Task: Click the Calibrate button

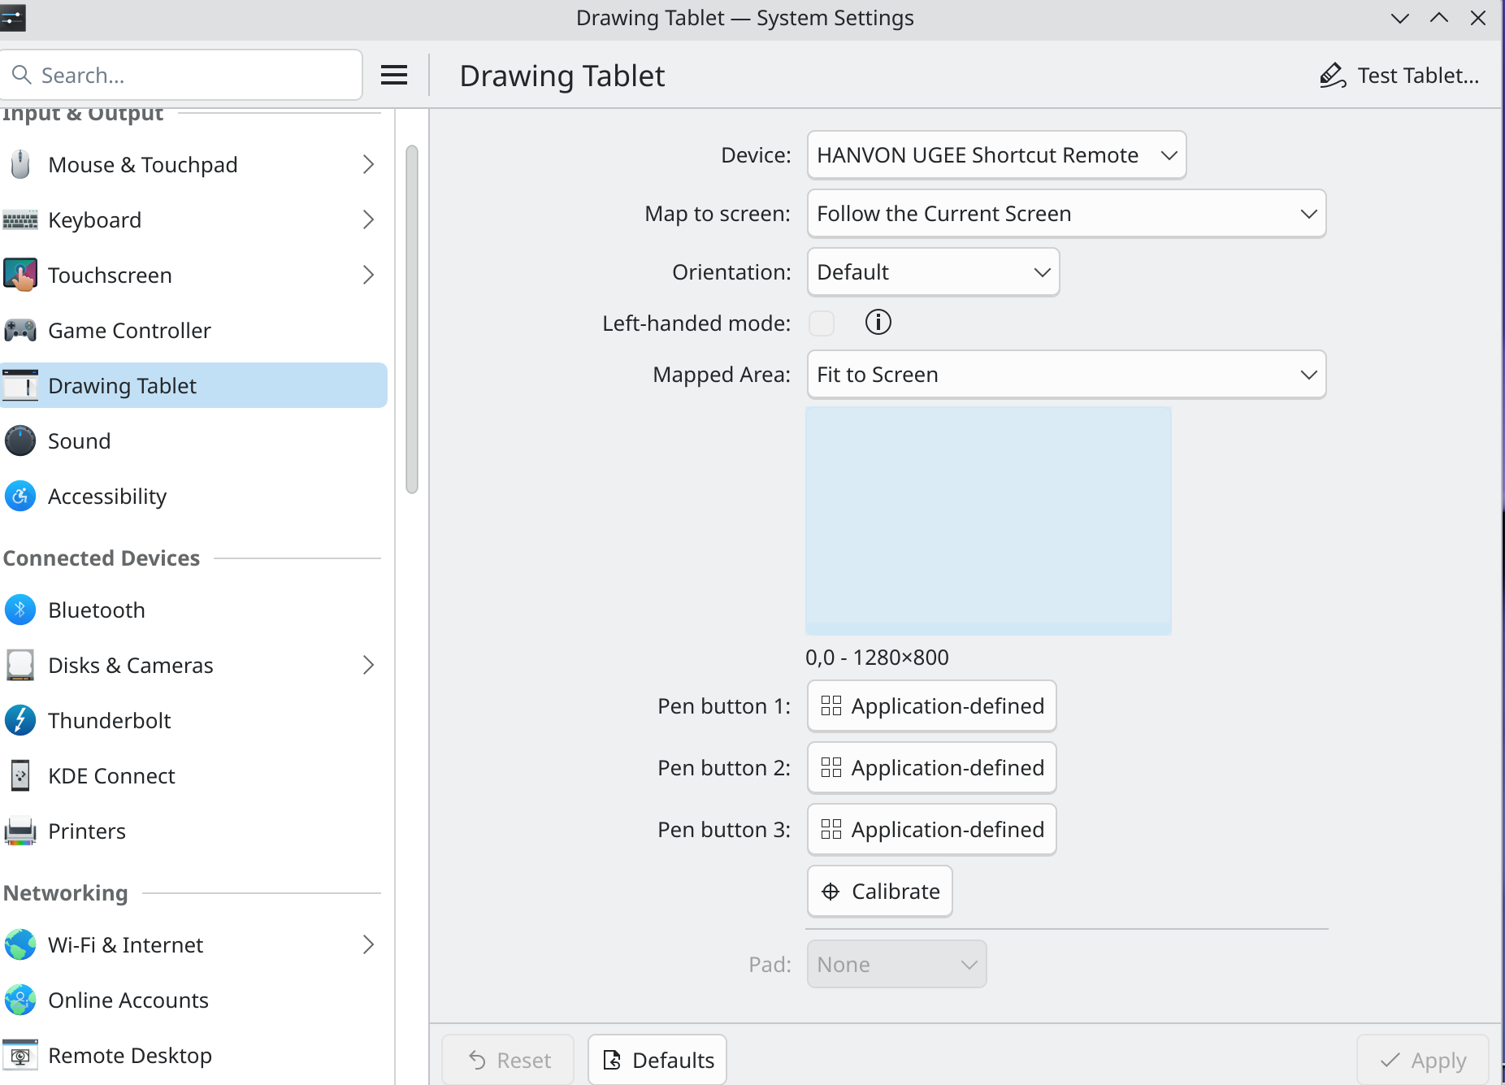Action: coord(880,892)
